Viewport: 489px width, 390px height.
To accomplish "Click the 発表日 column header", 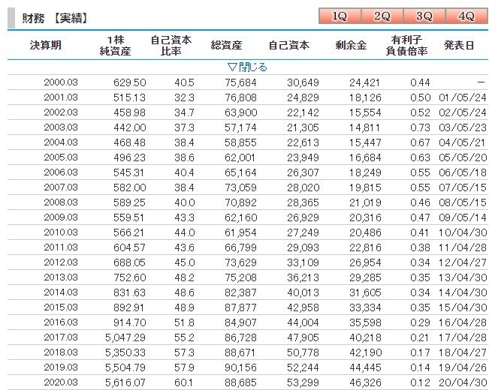I will tap(459, 45).
